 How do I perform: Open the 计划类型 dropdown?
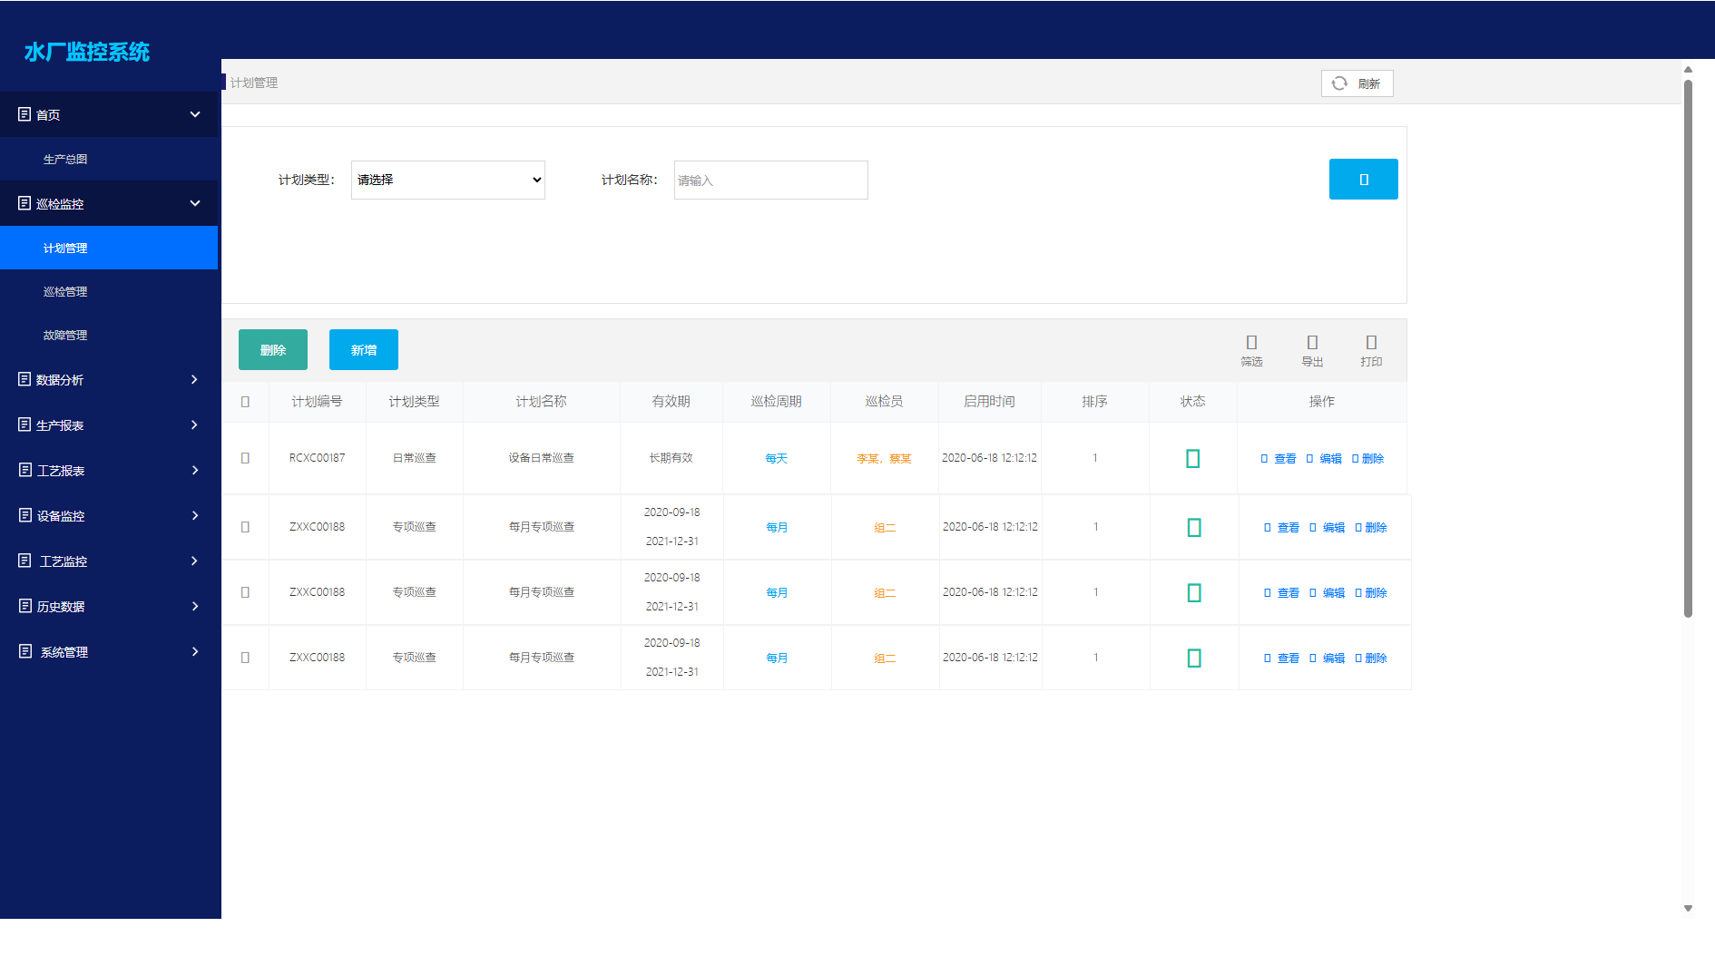(x=447, y=180)
